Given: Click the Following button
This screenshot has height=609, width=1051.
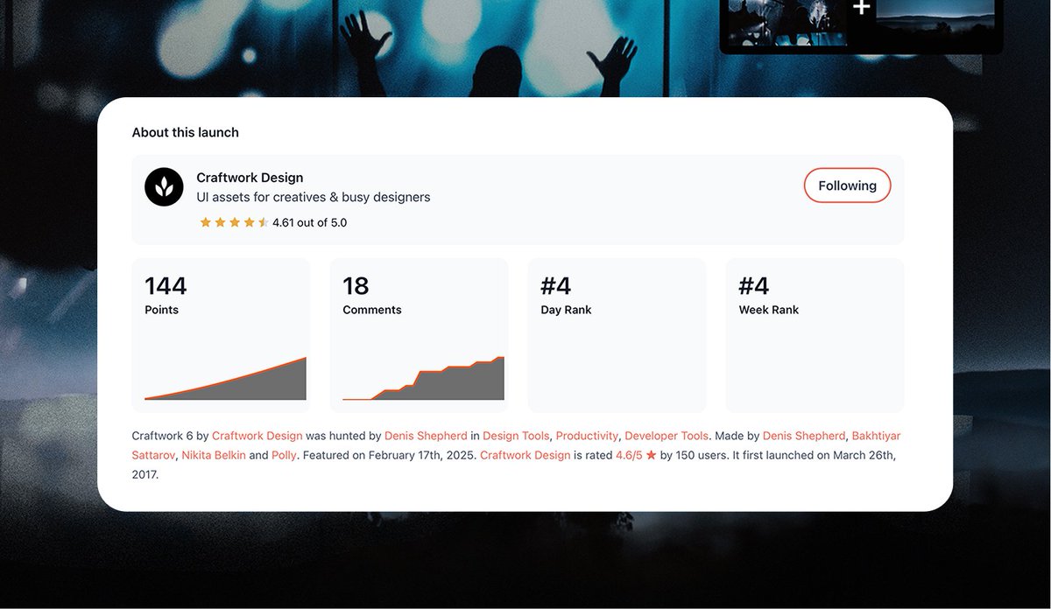Looking at the screenshot, I should (847, 185).
